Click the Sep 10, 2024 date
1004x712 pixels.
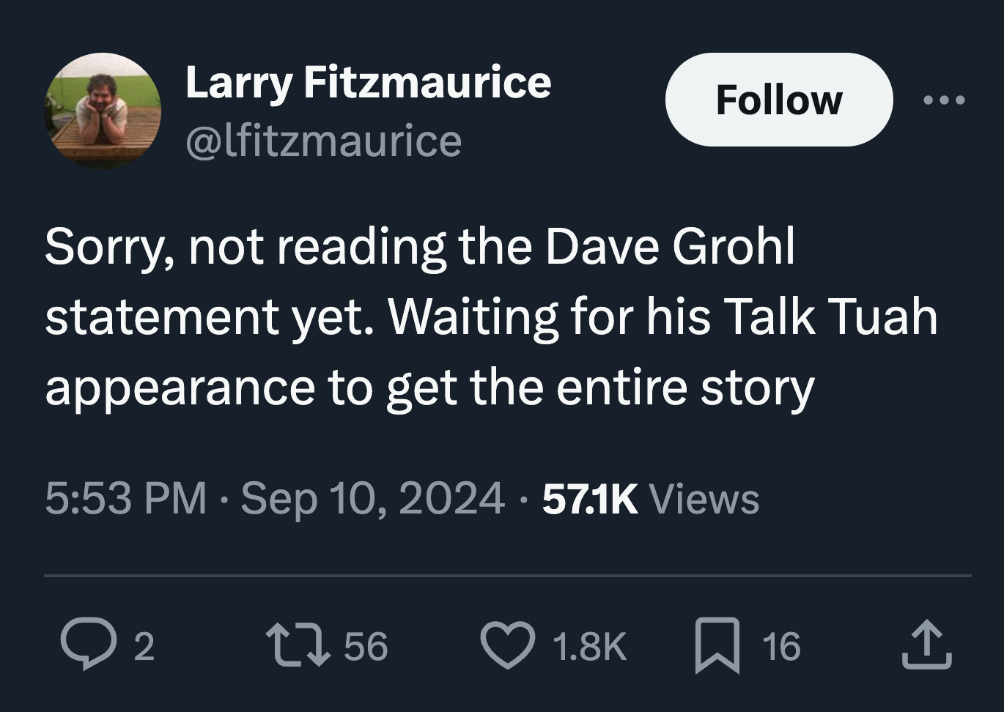372,499
